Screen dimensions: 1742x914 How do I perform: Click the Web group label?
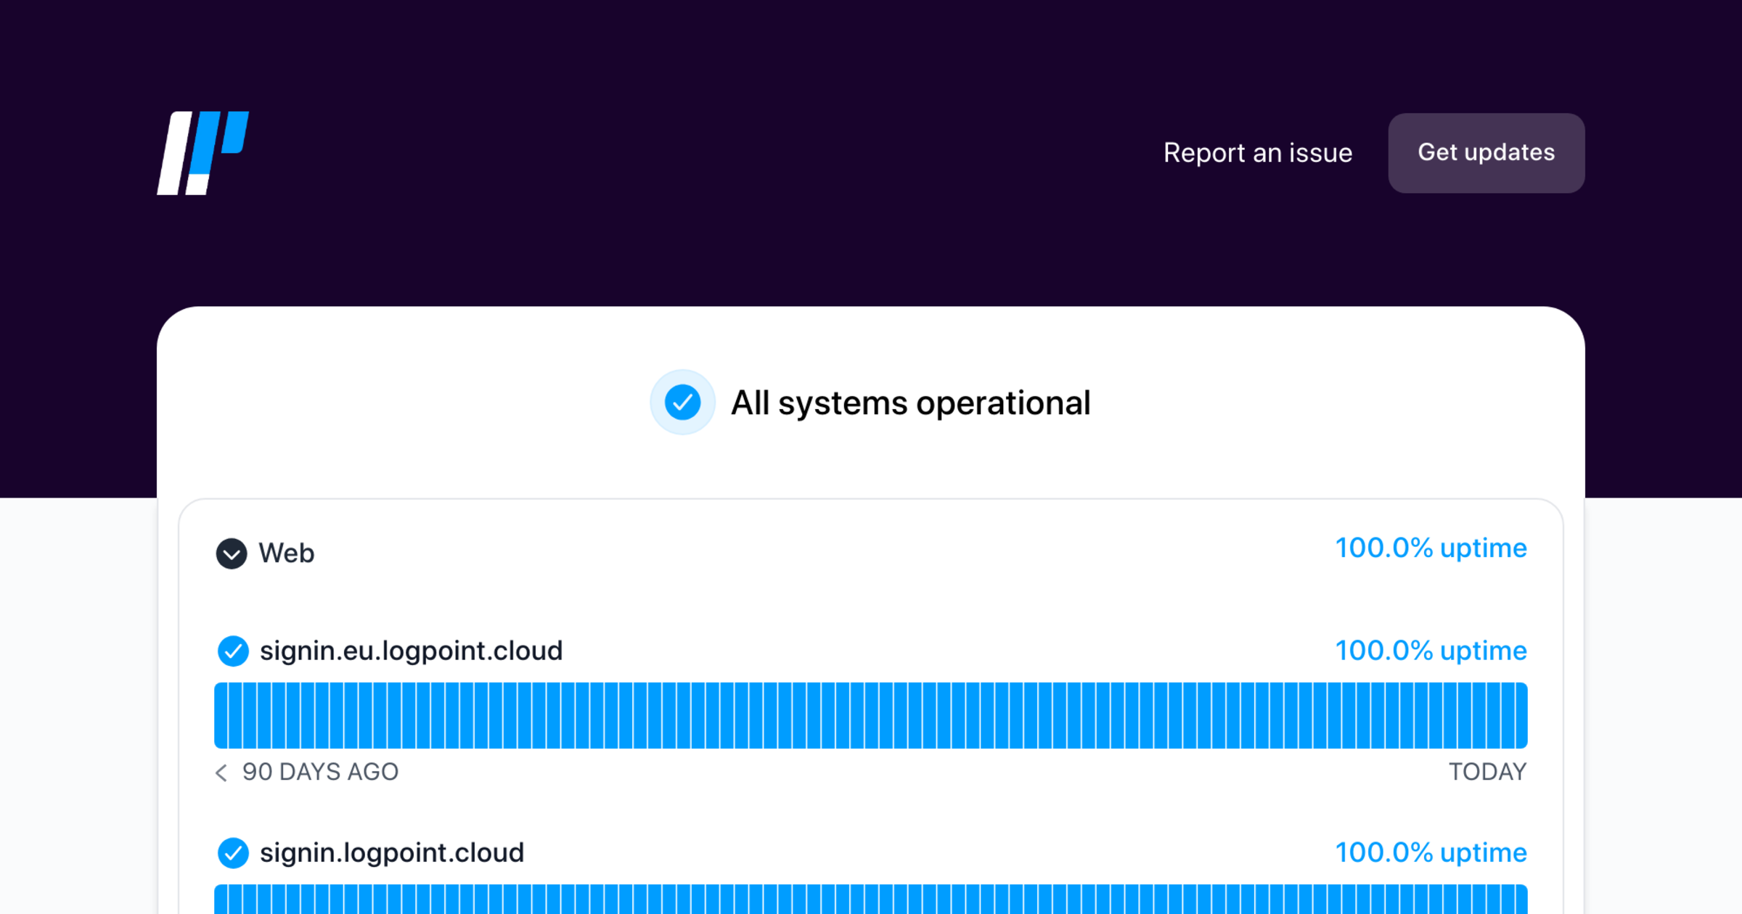pyautogui.click(x=286, y=553)
